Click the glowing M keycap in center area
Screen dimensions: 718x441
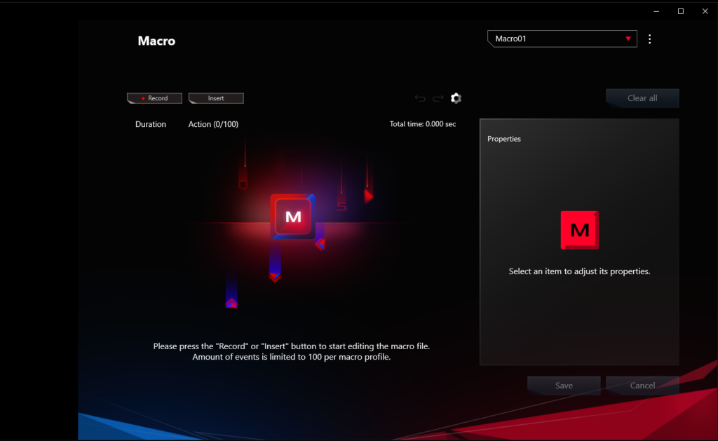(293, 217)
